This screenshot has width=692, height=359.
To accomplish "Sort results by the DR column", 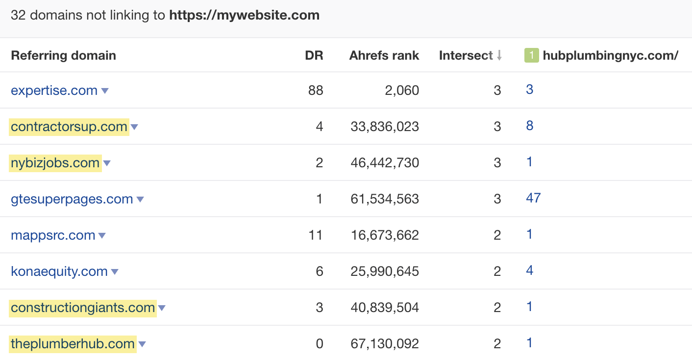I will (x=313, y=55).
